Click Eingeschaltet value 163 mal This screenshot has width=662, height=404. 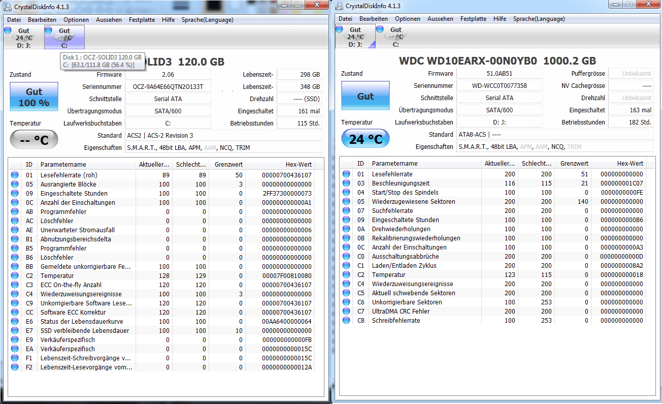click(631, 110)
